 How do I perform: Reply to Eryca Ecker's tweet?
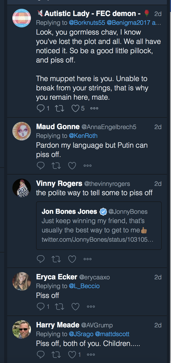point(41,306)
